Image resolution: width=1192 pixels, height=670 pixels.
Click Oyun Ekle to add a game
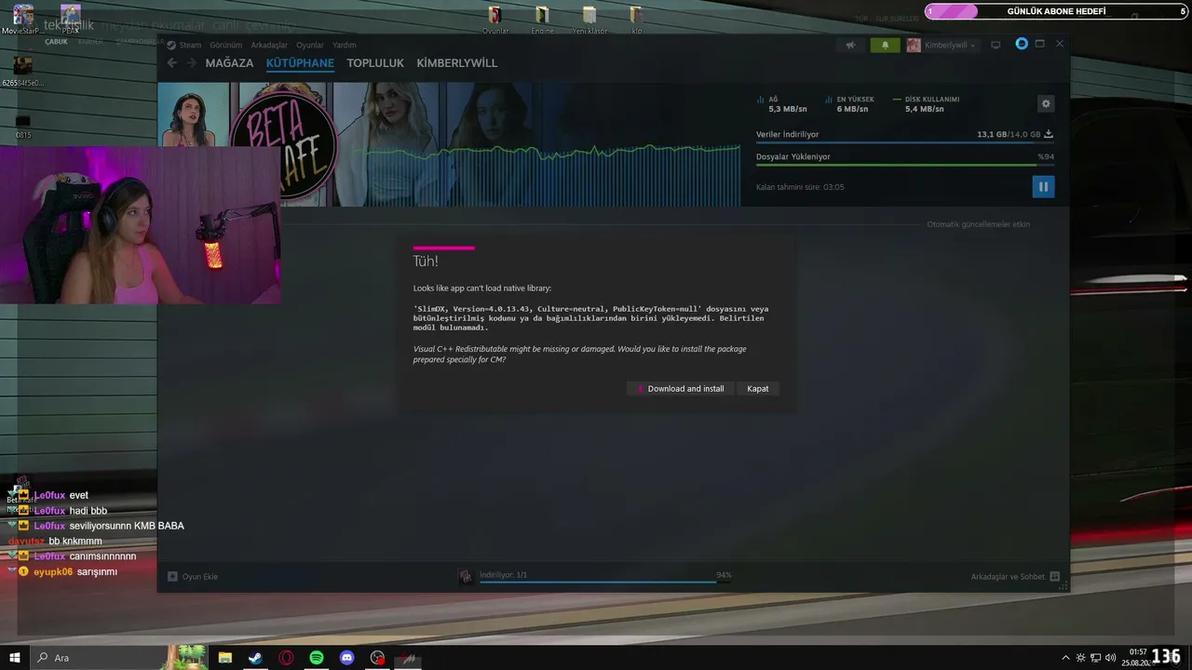point(193,577)
